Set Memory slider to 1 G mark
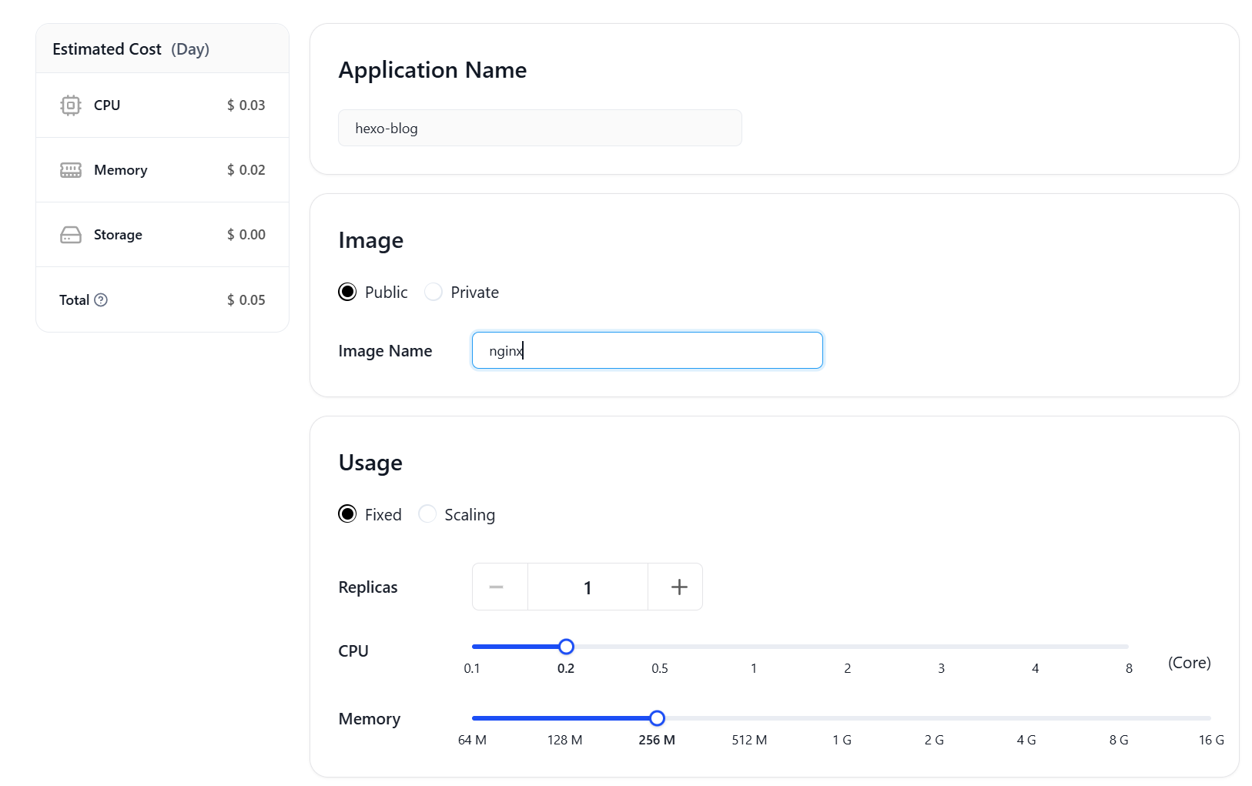 tap(842, 718)
